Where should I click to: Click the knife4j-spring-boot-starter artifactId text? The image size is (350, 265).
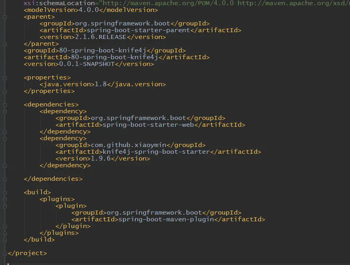point(156,152)
